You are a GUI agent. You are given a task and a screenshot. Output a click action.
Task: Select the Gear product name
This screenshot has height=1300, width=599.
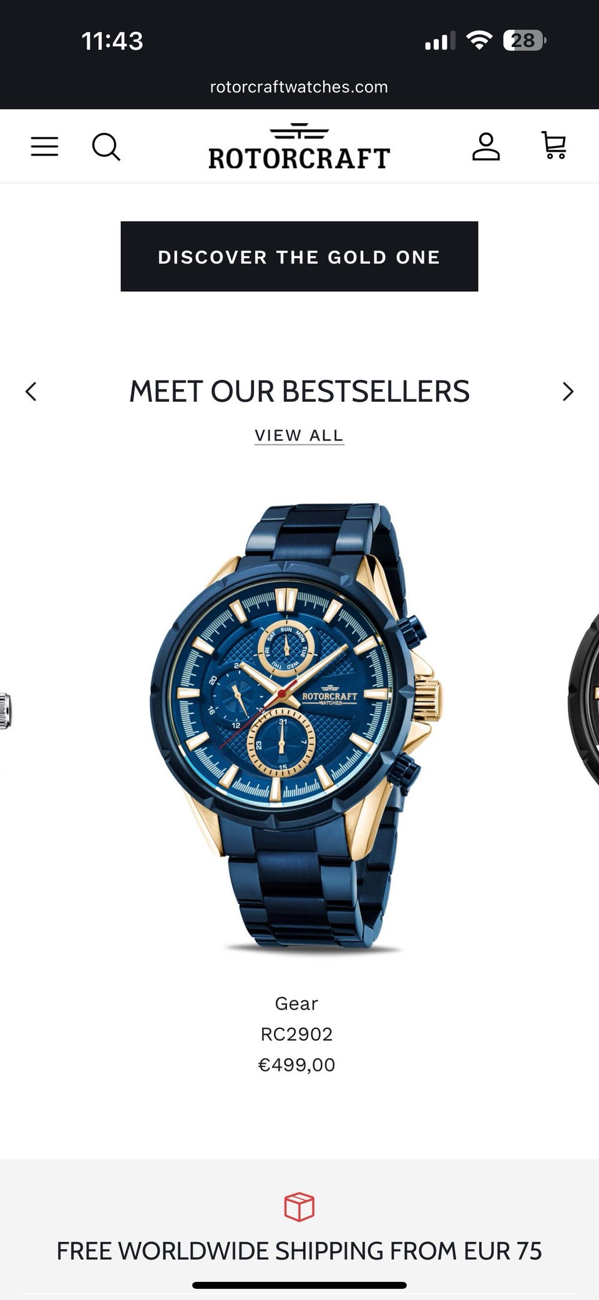296,1003
